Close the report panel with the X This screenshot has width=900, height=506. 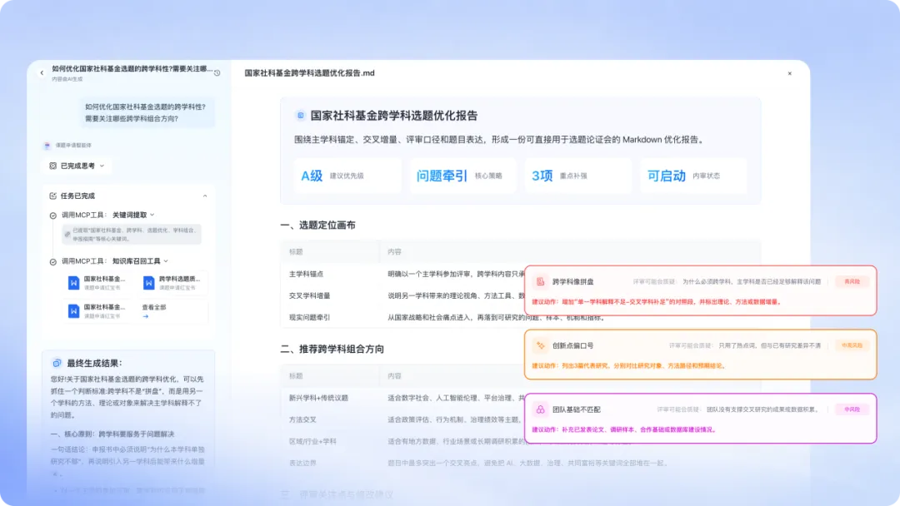pyautogui.click(x=790, y=73)
